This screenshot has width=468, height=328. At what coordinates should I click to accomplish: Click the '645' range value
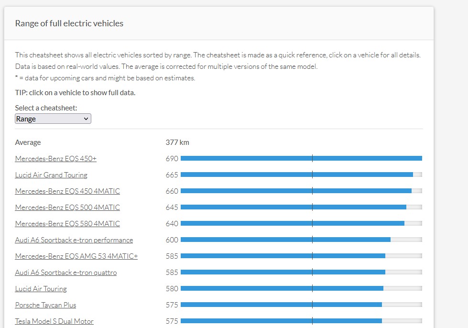172,207
